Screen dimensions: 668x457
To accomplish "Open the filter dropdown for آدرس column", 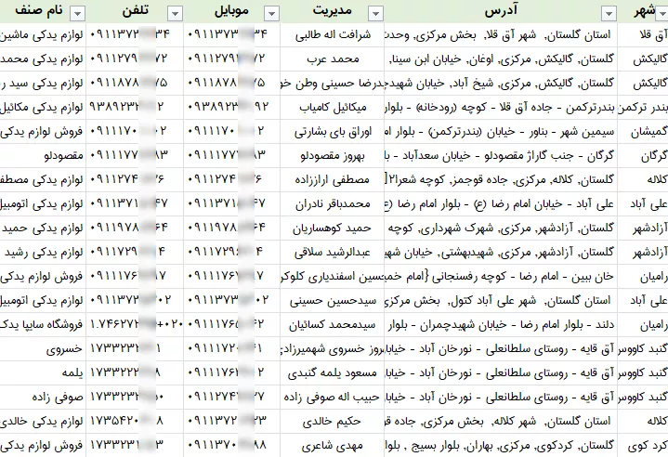I will 609,14.
